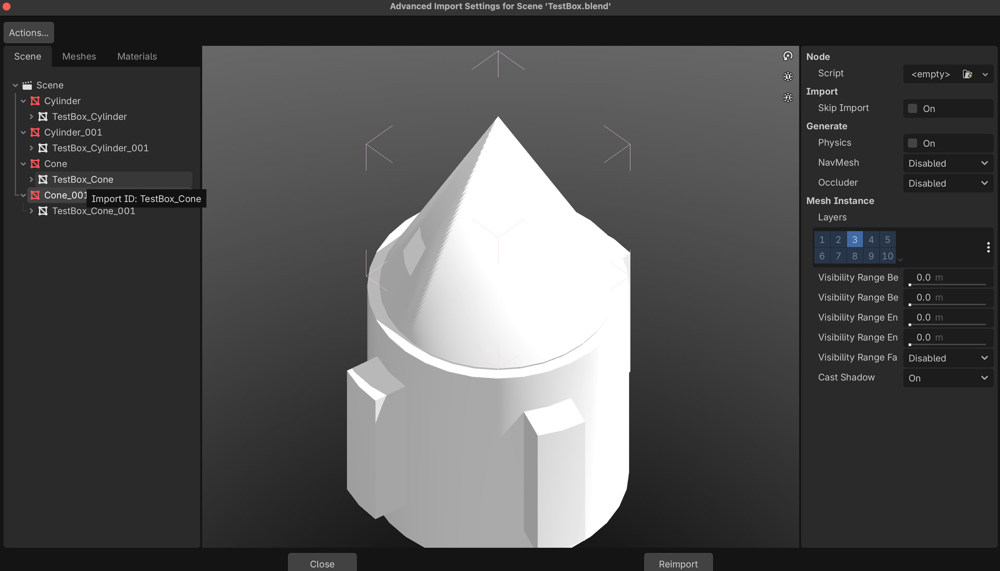Collapse the Cylinder_001 tree node
1000x571 pixels.
tap(23, 133)
